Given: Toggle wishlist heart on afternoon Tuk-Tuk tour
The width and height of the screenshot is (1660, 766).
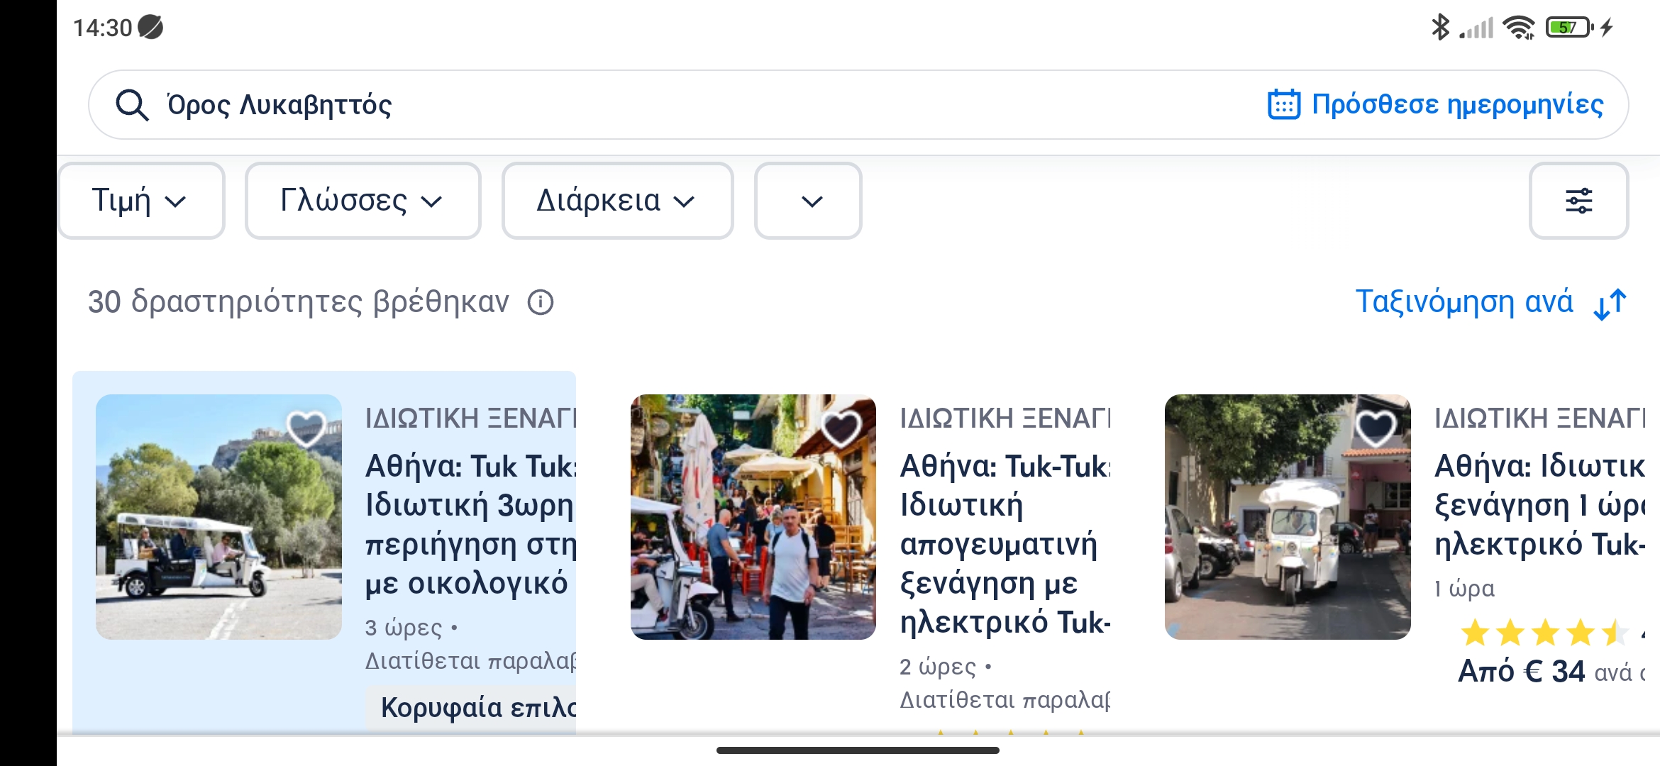Looking at the screenshot, I should point(841,428).
